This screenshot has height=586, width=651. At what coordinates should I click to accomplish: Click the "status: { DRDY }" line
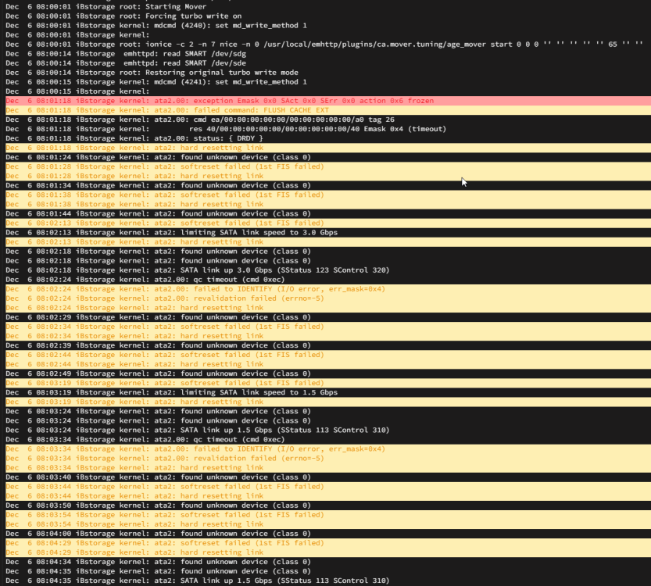point(328,138)
